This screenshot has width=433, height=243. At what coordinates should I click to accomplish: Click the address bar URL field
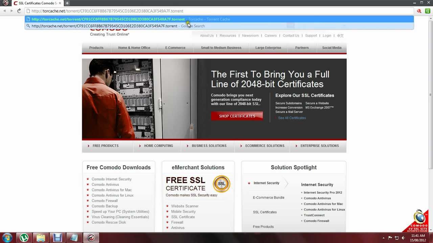point(219,11)
